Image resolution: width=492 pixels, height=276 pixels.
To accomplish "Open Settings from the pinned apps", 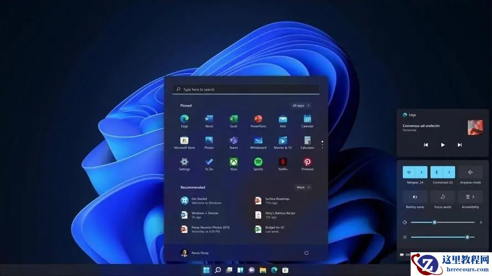I will (x=184, y=164).
